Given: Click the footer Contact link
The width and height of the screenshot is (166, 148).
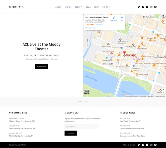Looking at the screenshot, I should pyautogui.click(x=132, y=145).
